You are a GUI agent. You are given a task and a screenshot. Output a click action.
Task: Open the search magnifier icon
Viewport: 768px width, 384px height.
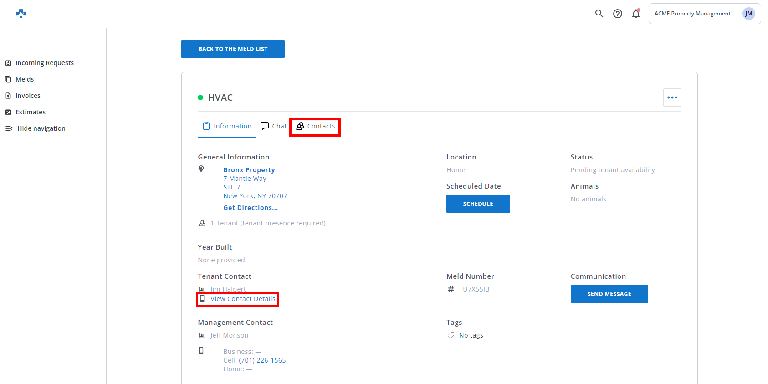tap(599, 14)
